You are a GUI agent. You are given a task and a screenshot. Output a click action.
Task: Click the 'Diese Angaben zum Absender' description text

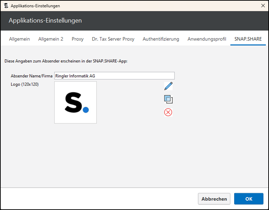pyautogui.click(x=66, y=61)
